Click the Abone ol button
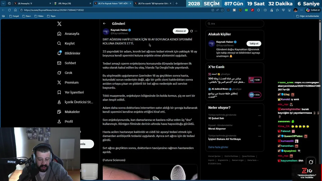 click(180, 31)
